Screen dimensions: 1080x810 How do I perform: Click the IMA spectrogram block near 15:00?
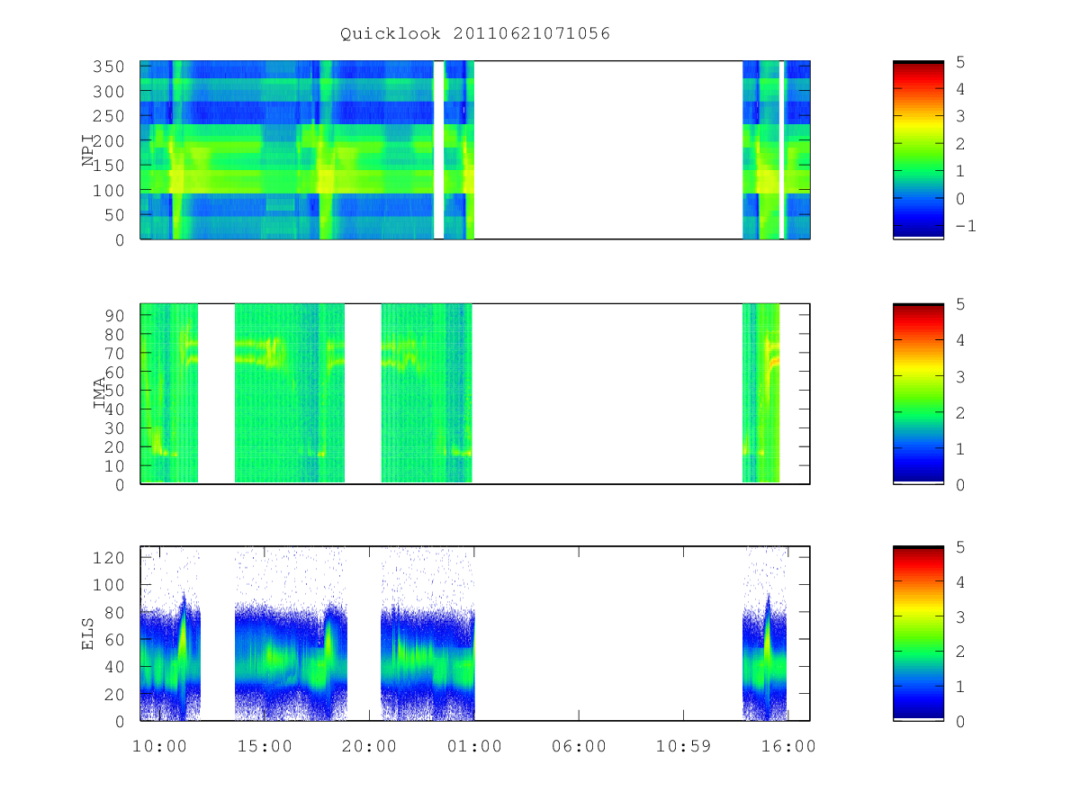tap(290, 393)
